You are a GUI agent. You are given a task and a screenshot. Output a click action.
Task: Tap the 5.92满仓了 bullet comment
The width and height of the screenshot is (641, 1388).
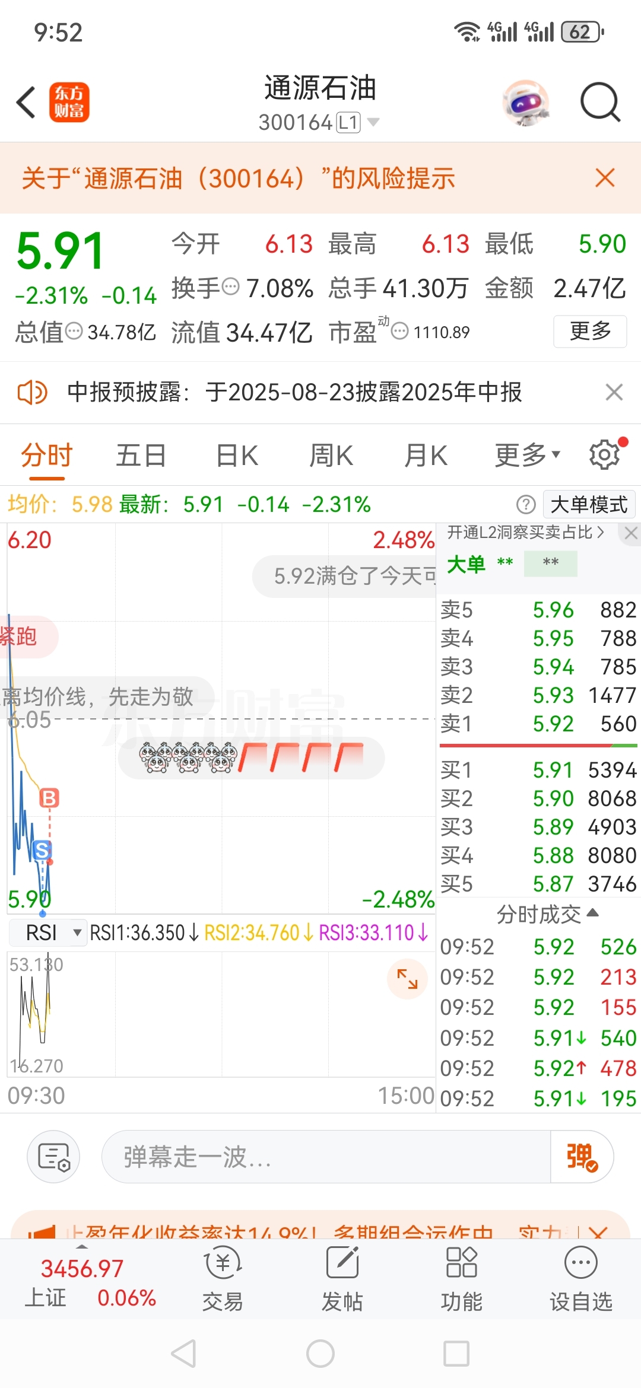point(345,576)
